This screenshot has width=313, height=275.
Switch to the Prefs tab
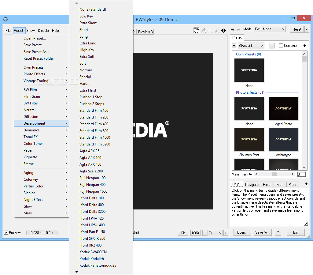292,184
